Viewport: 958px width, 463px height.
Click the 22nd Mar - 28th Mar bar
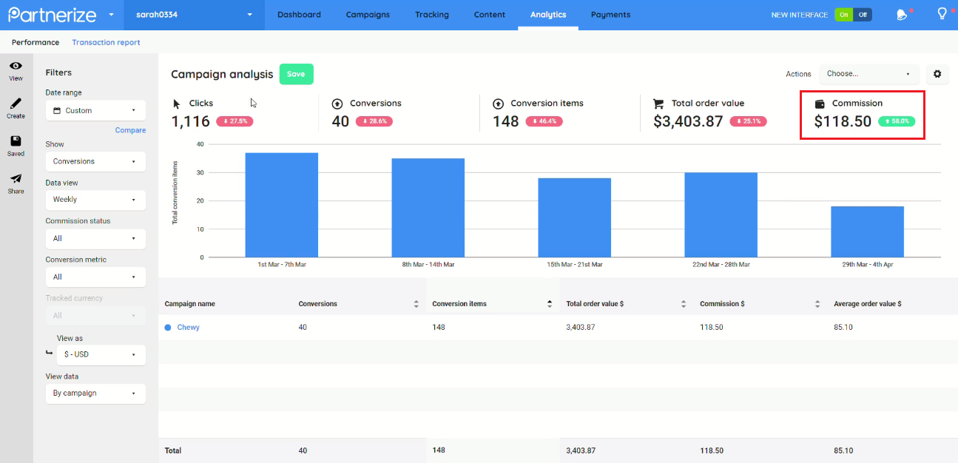[x=721, y=215]
